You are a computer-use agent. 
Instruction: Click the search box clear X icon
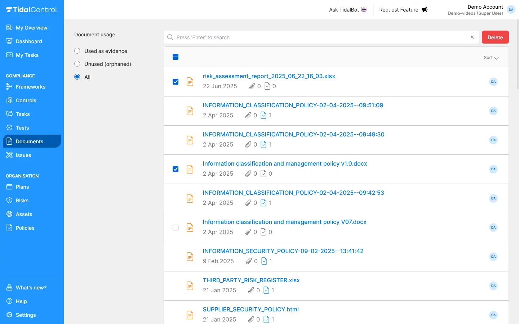472,37
